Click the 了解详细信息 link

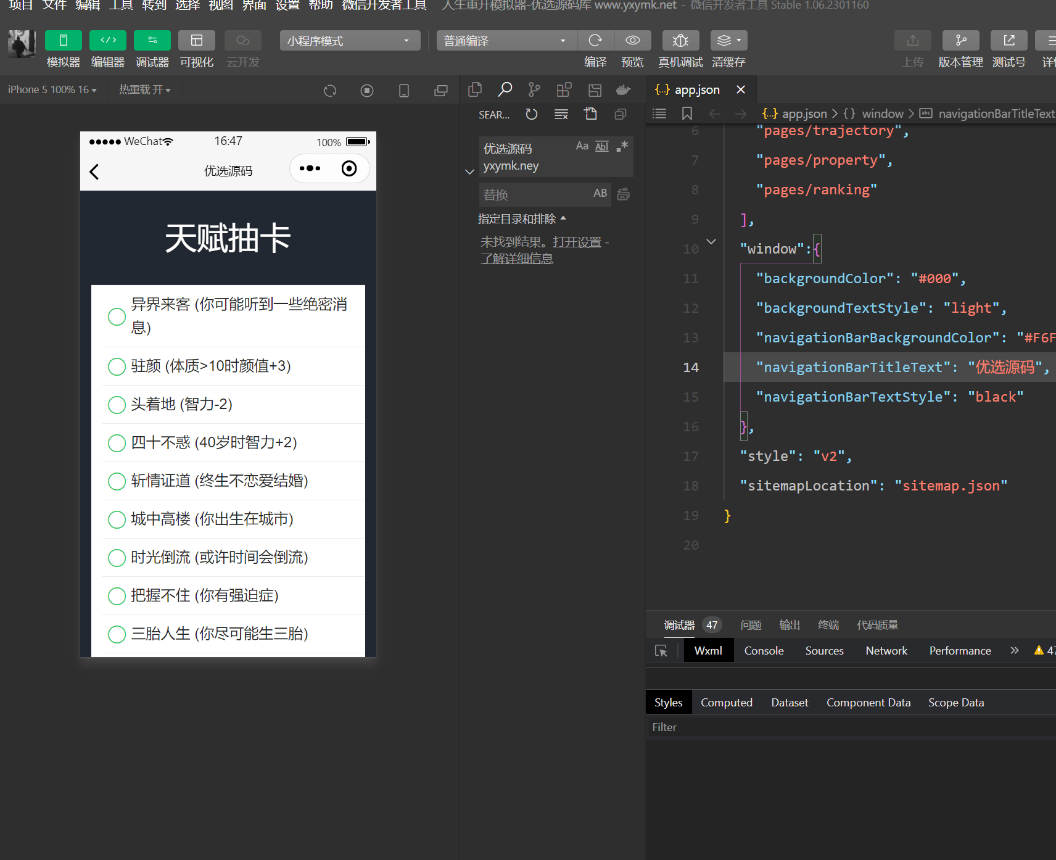pos(517,258)
